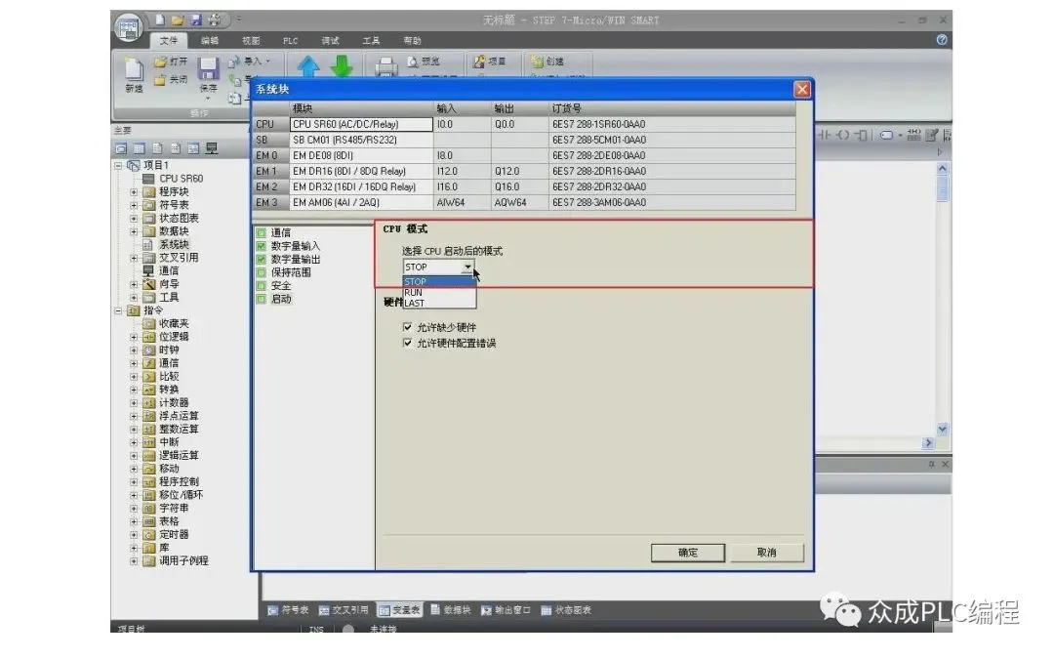Click the 变量表 tab in the bottom bar
The image size is (1054, 659).
tap(400, 610)
